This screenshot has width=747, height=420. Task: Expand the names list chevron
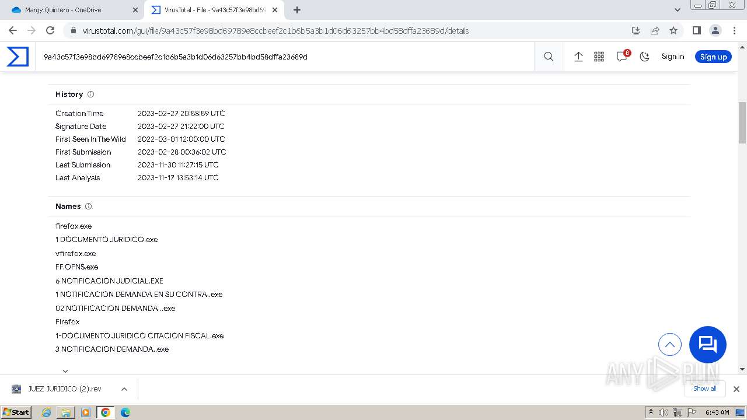coord(65,370)
